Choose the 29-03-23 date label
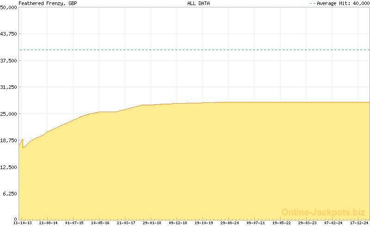The image size is (370, 227). click(308, 223)
